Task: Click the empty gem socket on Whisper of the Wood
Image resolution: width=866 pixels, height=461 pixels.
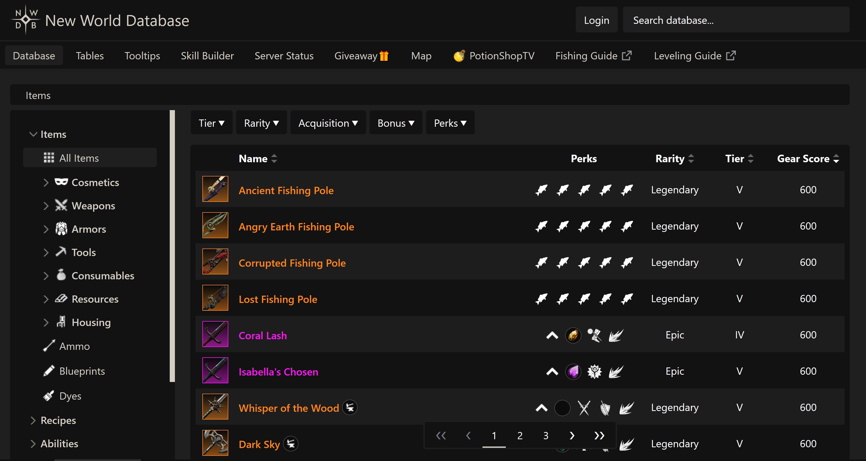Action: pos(562,408)
